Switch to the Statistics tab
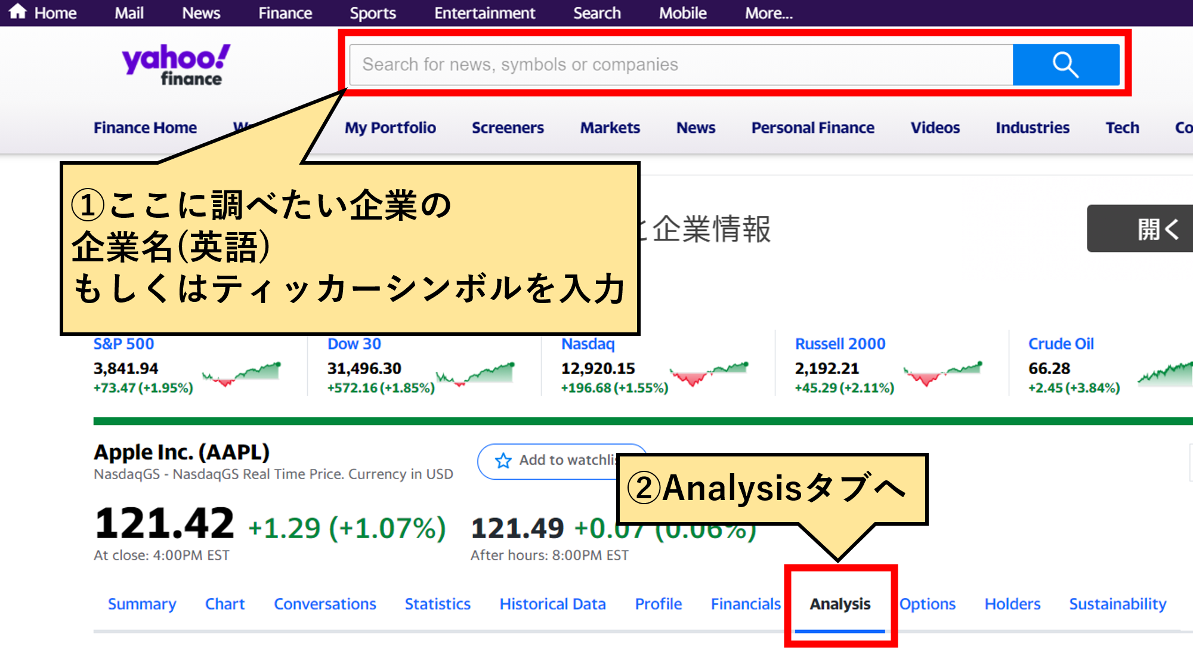The height and width of the screenshot is (648, 1193). pyautogui.click(x=438, y=604)
